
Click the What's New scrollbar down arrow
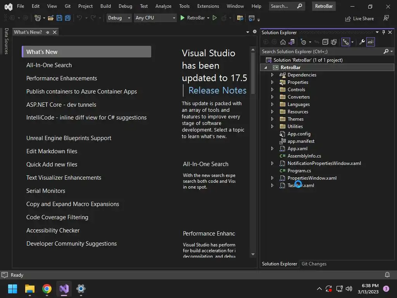pyautogui.click(x=253, y=254)
